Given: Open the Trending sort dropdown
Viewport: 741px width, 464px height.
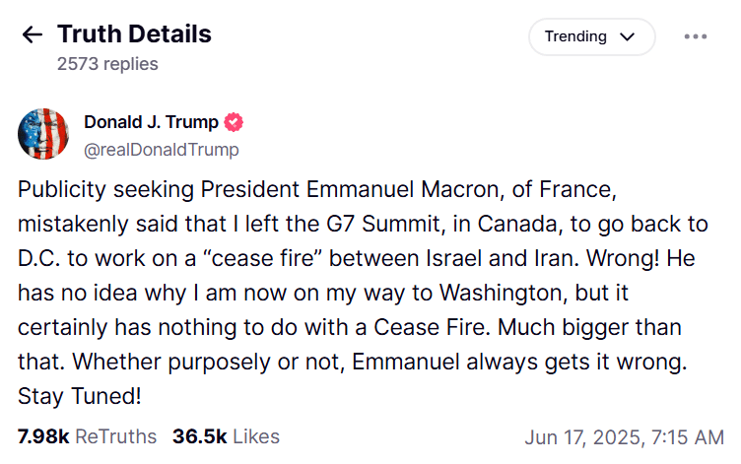Looking at the screenshot, I should (591, 36).
